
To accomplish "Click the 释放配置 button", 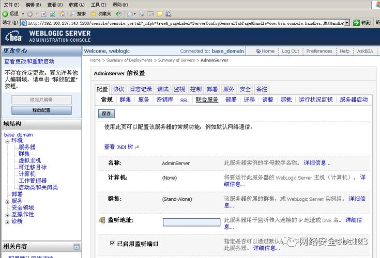I will 41,110.
